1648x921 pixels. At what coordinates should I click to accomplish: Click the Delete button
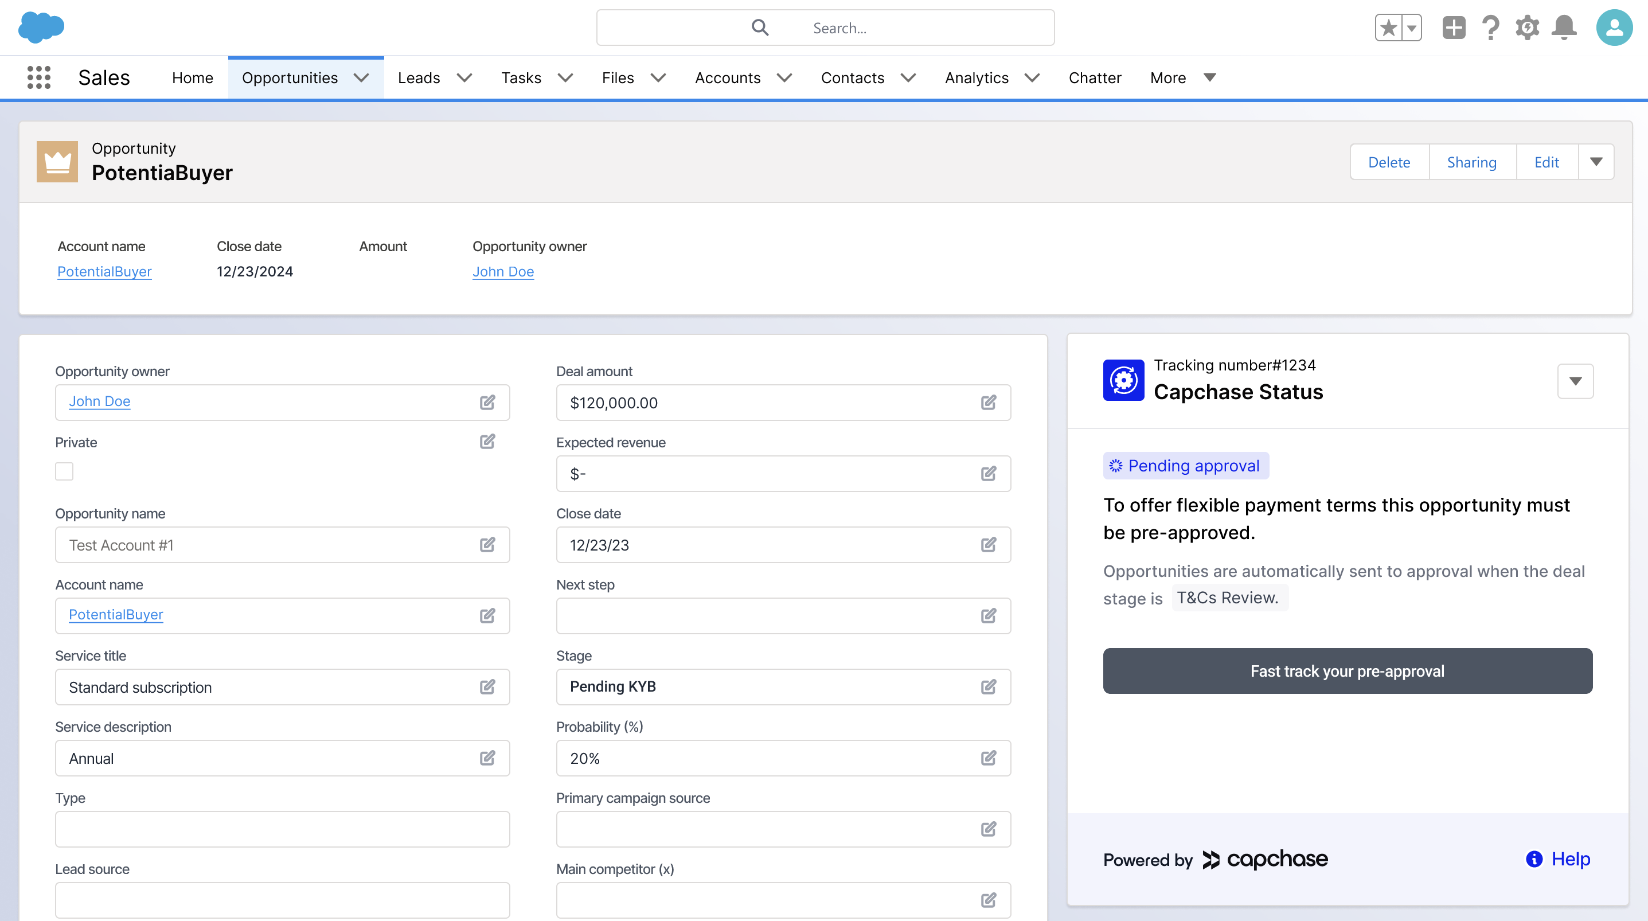click(x=1389, y=162)
